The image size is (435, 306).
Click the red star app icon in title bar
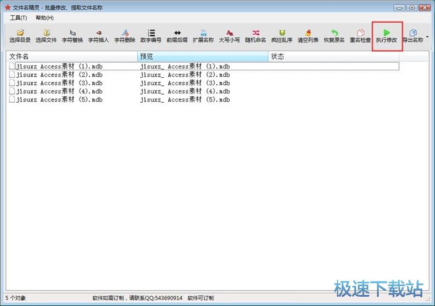click(x=8, y=8)
